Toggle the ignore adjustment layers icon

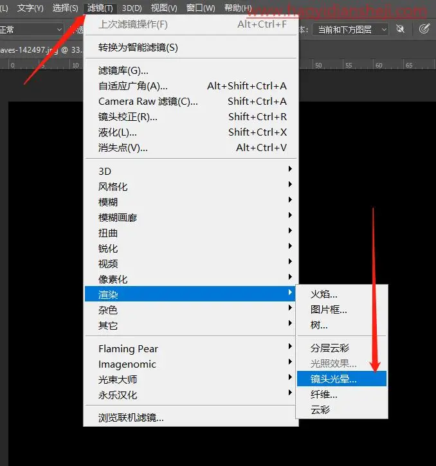401,29
